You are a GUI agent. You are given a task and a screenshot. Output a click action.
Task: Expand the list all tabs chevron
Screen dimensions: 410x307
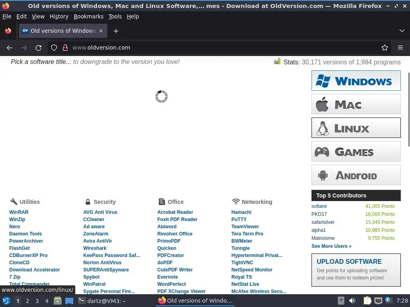402,31
